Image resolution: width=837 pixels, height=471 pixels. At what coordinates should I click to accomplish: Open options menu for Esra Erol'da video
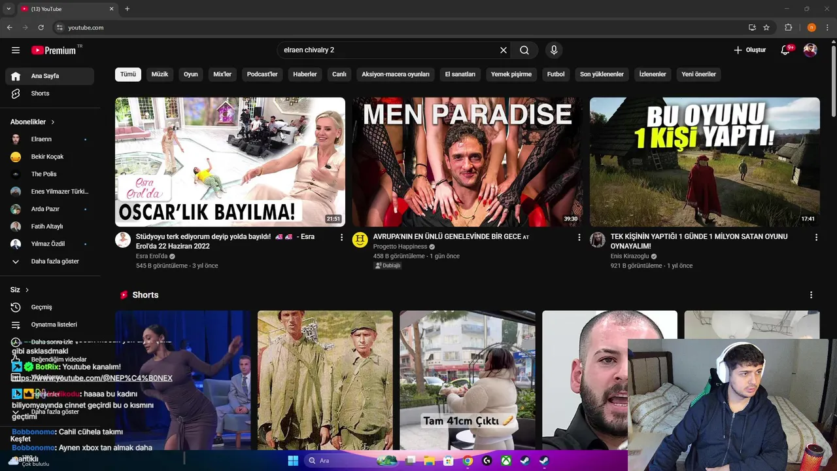tap(341, 237)
